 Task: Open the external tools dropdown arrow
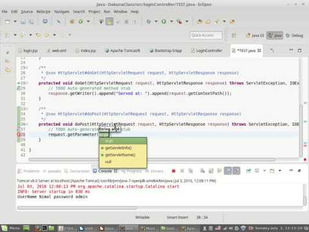point(187,21)
